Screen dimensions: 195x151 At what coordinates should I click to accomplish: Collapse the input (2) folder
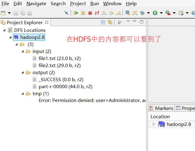(x=23, y=51)
